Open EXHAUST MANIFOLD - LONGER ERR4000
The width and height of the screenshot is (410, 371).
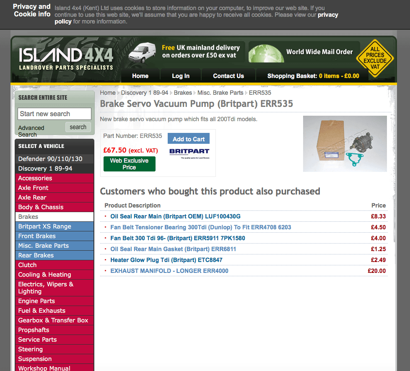tap(169, 271)
